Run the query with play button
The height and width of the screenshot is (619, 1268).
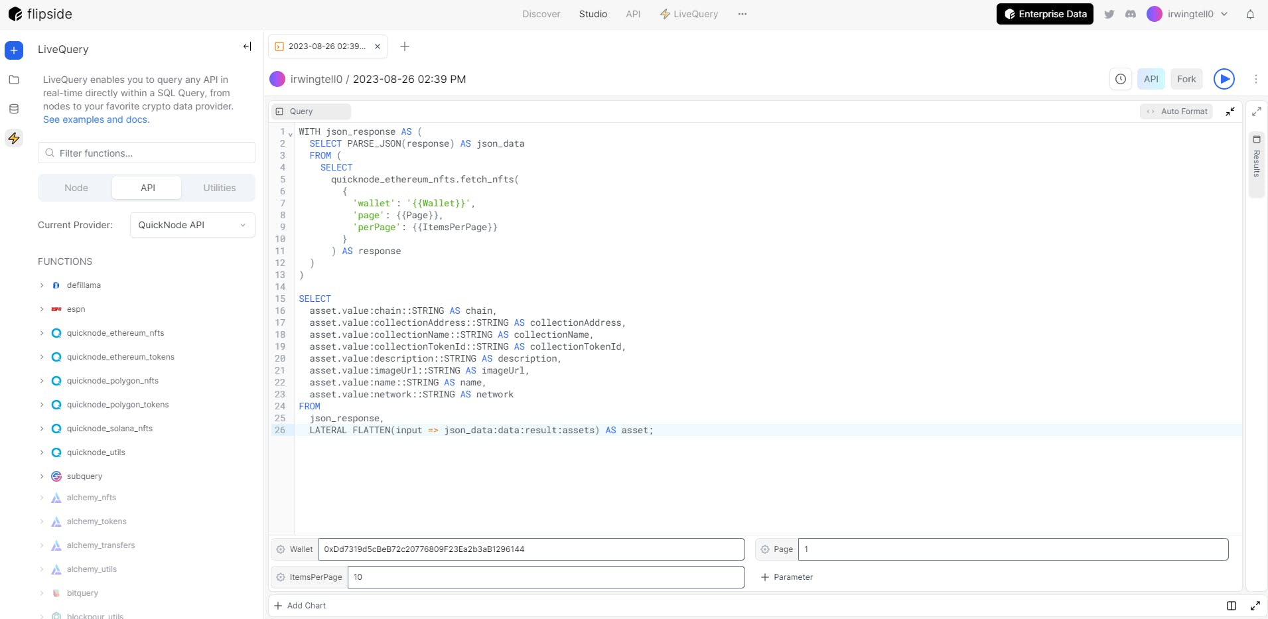pos(1224,79)
